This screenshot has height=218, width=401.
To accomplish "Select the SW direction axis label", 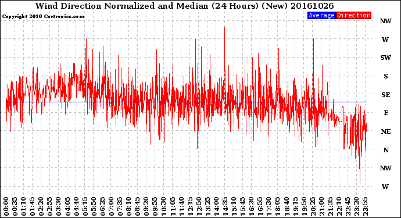I will click(386, 58).
